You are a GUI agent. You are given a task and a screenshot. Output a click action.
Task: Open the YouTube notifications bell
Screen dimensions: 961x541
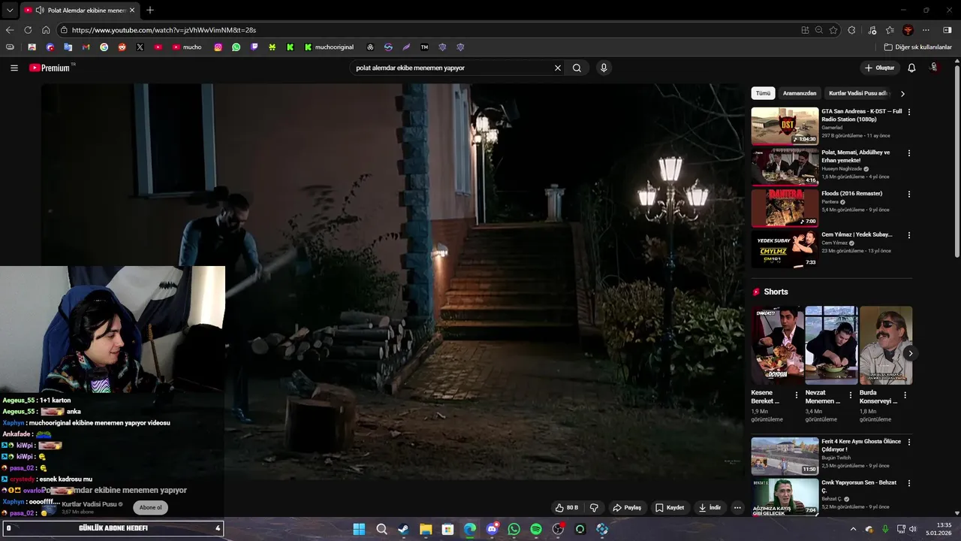point(911,68)
